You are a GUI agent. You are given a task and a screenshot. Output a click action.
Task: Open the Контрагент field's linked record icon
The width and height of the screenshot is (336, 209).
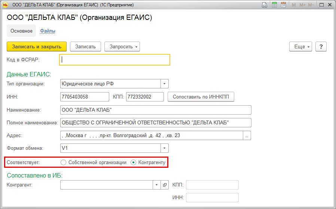(165, 185)
